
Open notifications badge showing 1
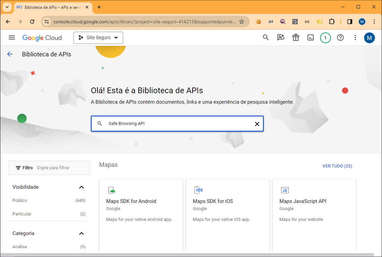pos(325,38)
